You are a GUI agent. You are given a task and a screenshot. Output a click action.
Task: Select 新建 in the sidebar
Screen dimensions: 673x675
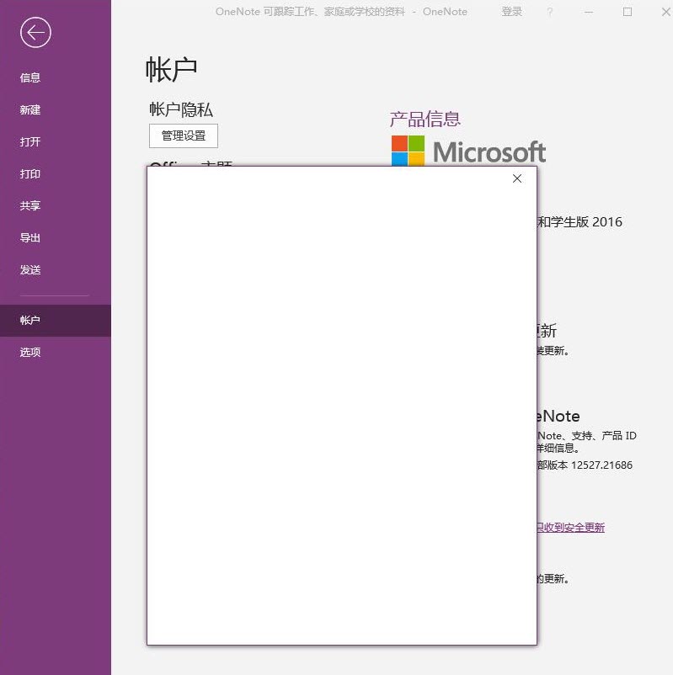(x=30, y=109)
